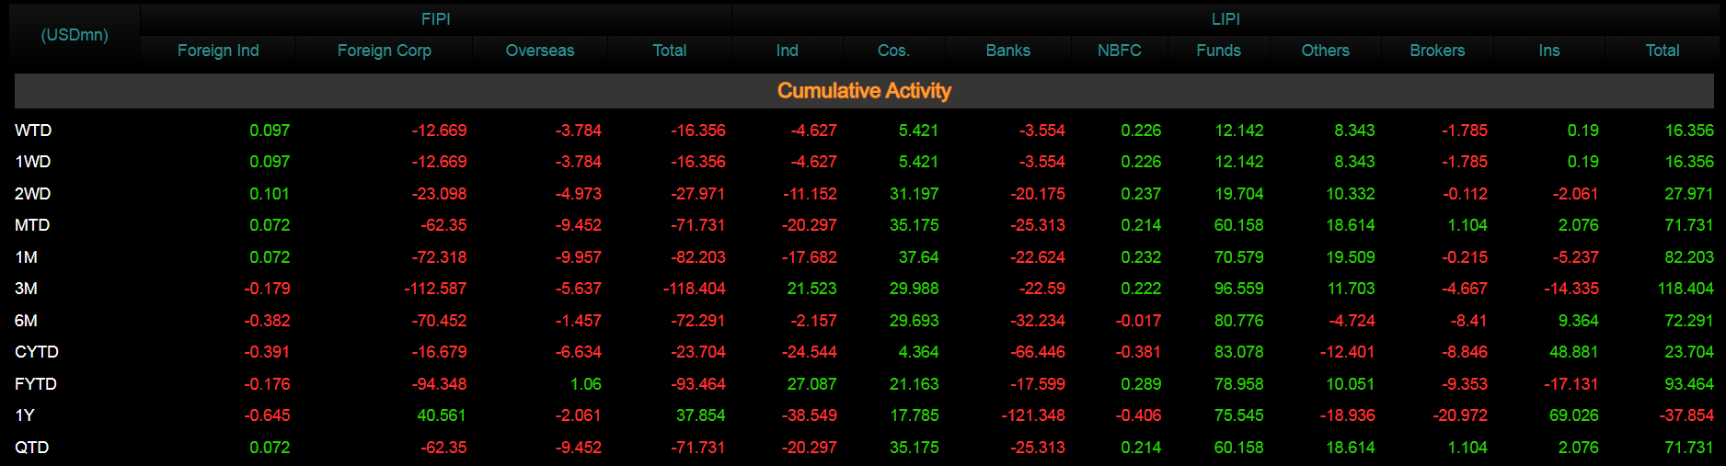1726x466 pixels.
Task: Click the 2WD row label
Action: pos(32,194)
